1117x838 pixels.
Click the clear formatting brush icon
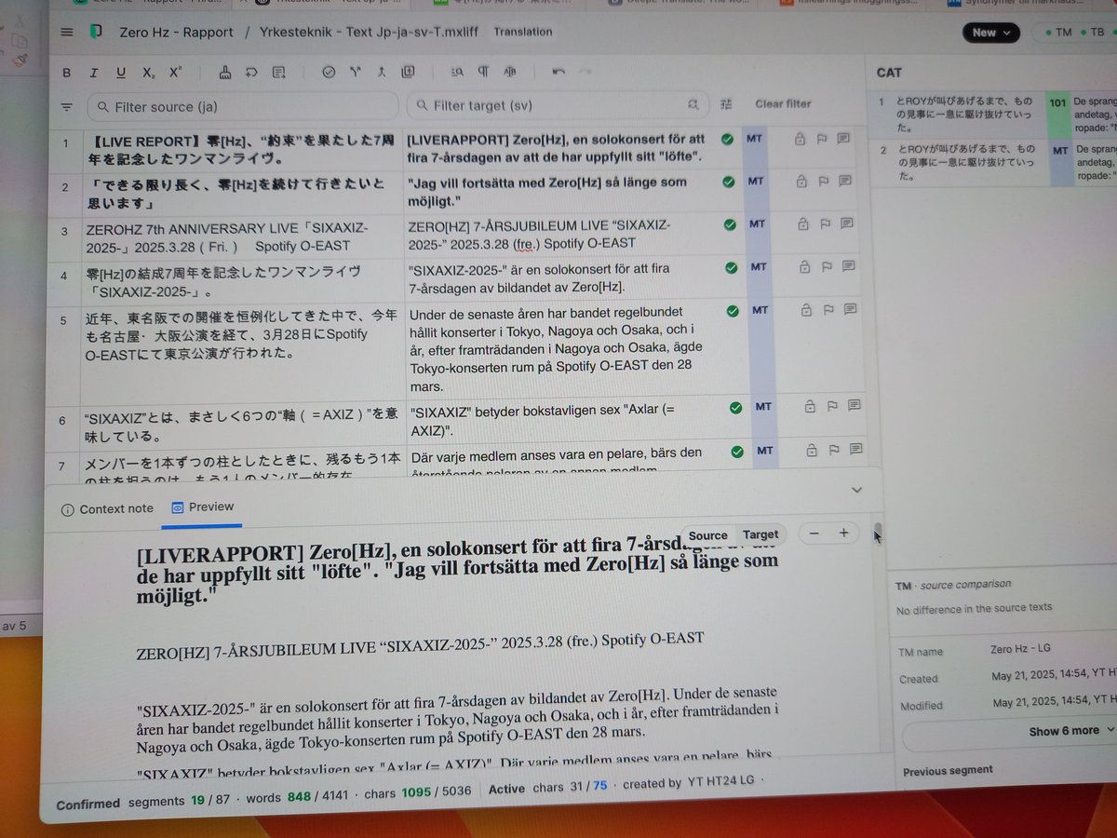[224, 72]
